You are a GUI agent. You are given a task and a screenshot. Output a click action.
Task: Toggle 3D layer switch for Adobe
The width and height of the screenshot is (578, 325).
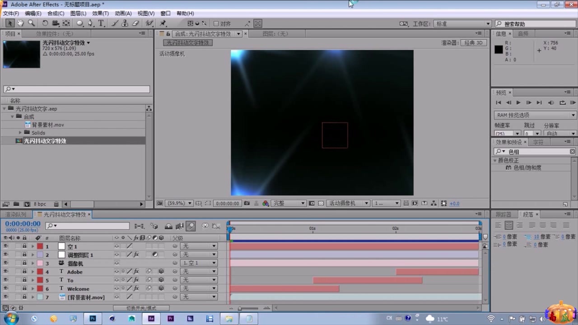161,272
